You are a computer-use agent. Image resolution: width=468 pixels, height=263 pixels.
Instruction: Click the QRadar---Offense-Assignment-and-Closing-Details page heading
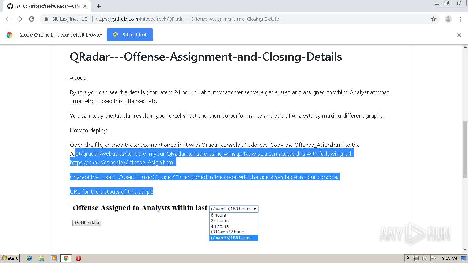[206, 57]
